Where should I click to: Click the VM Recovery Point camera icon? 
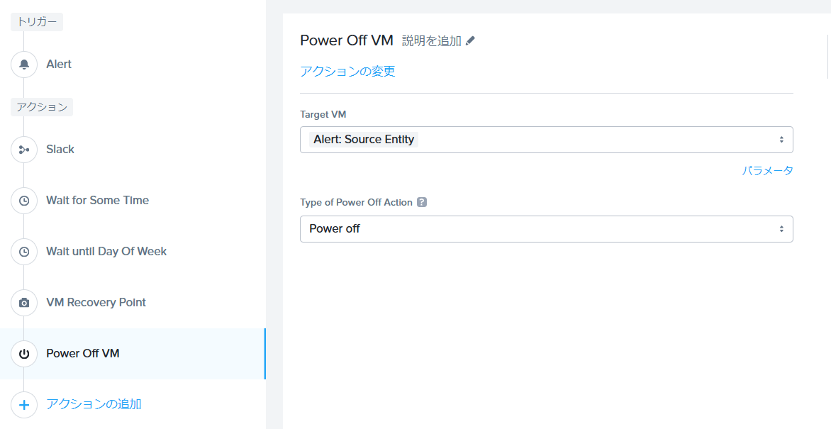tap(24, 303)
